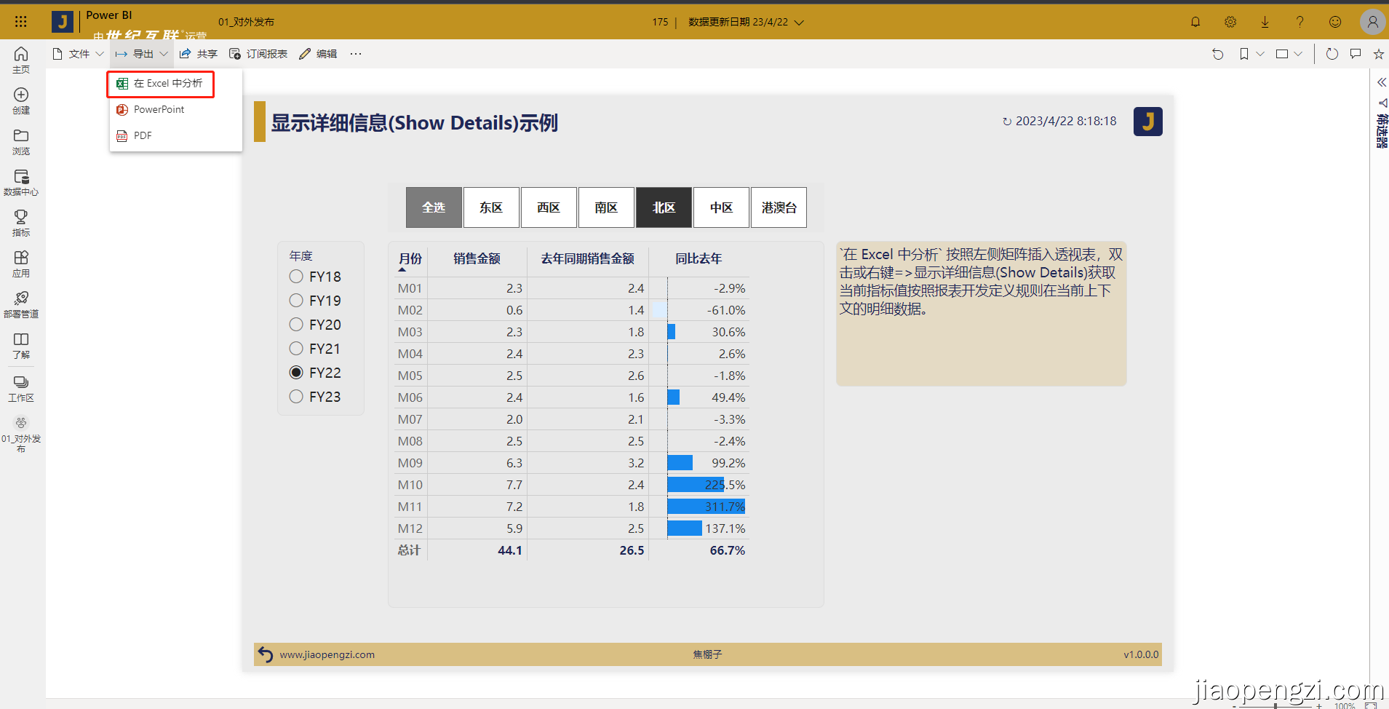The width and height of the screenshot is (1389, 709).
Task: Click the 全选 region button
Action: tap(434, 207)
